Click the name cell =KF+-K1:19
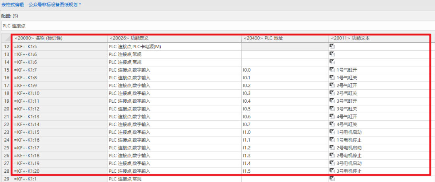 pyautogui.click(x=60, y=163)
